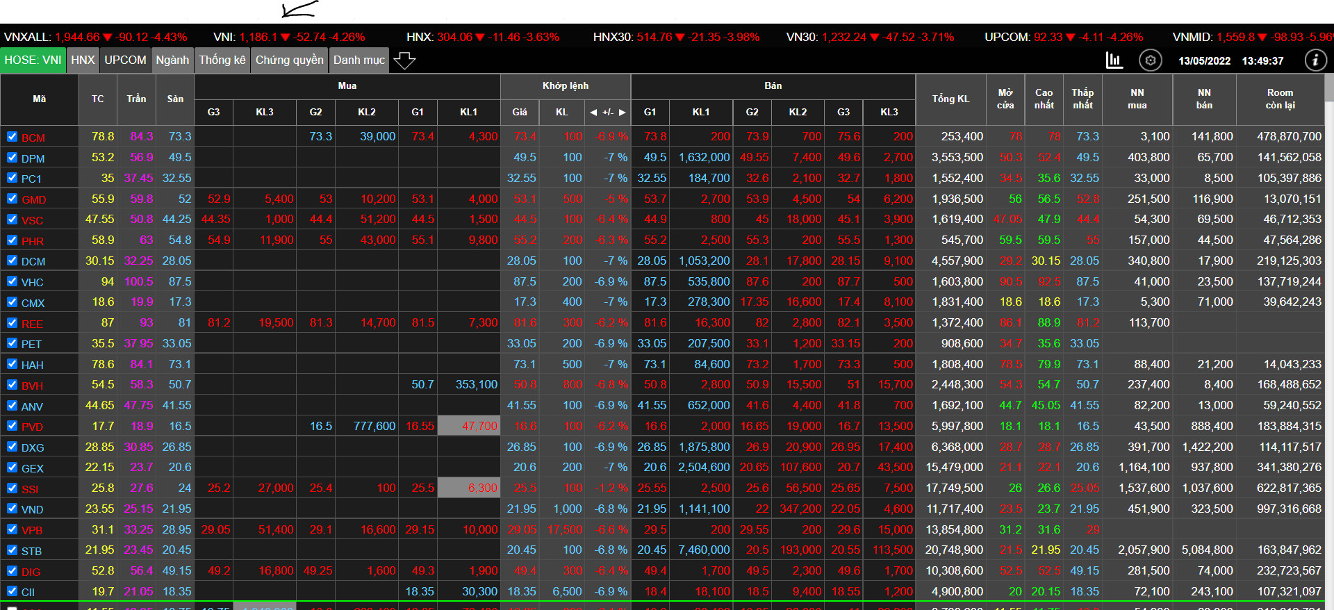Screen dimensions: 1334x610
Task: Click the Mã column header
Action: (x=40, y=99)
